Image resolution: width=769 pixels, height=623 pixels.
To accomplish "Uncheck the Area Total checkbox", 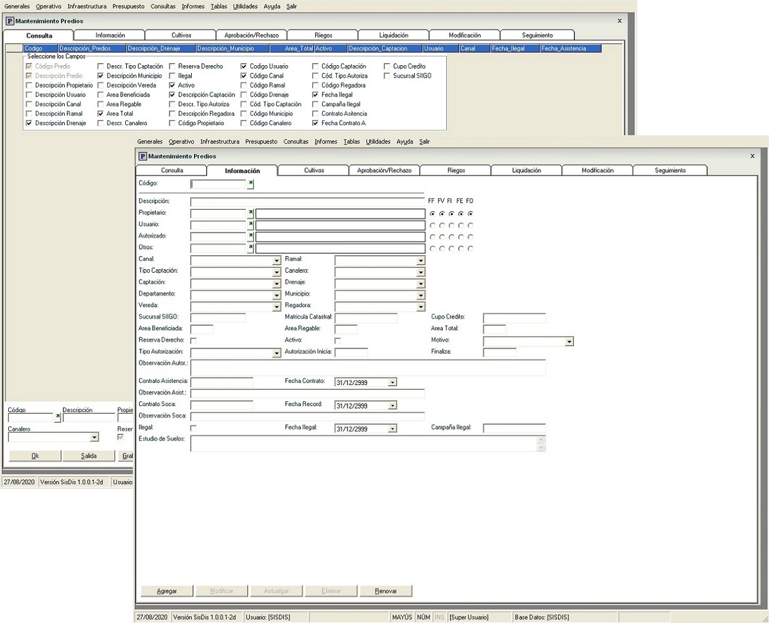I will click(101, 113).
